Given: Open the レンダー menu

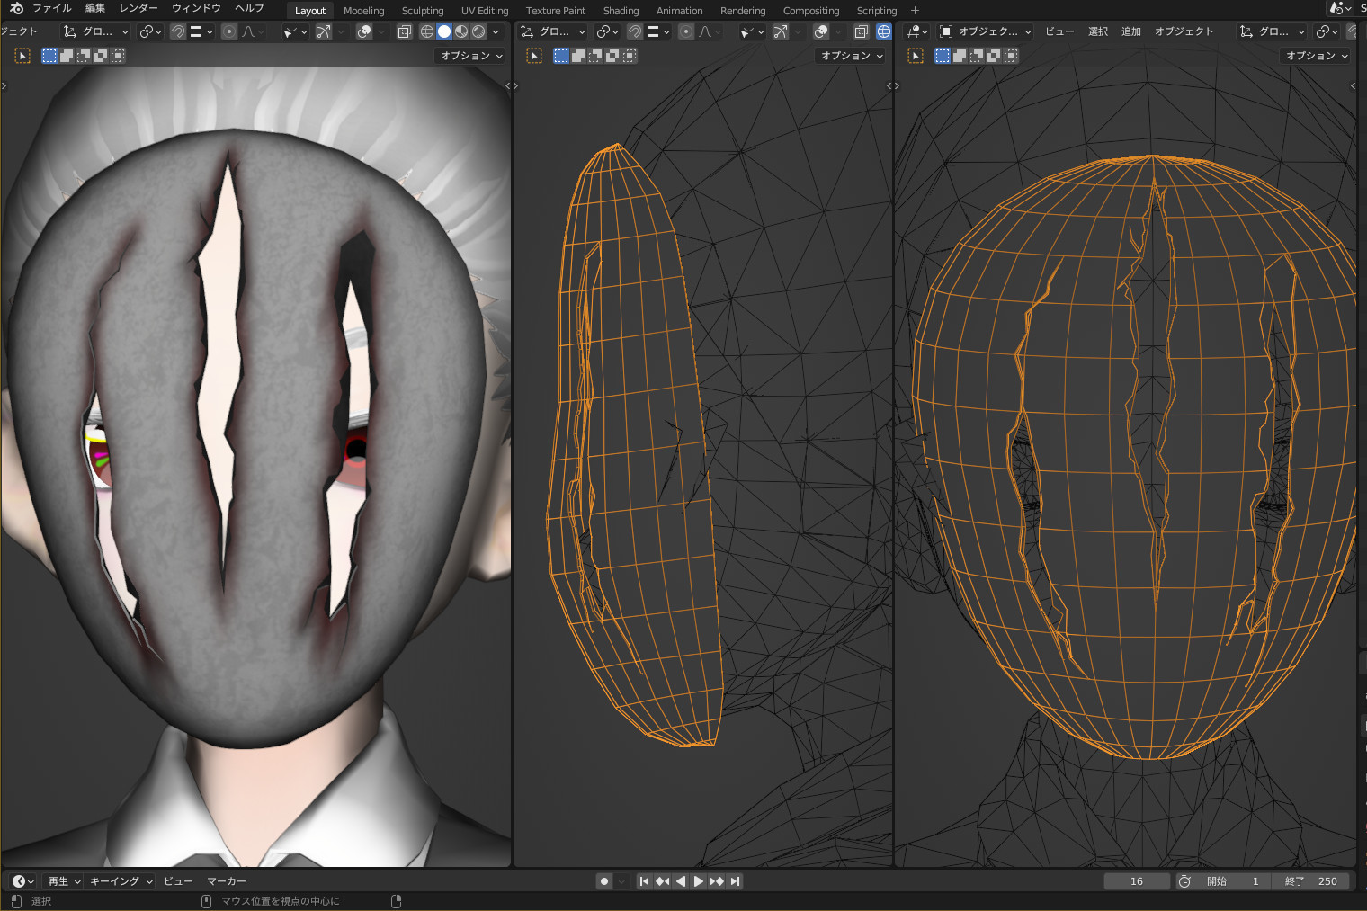Looking at the screenshot, I should [x=138, y=8].
